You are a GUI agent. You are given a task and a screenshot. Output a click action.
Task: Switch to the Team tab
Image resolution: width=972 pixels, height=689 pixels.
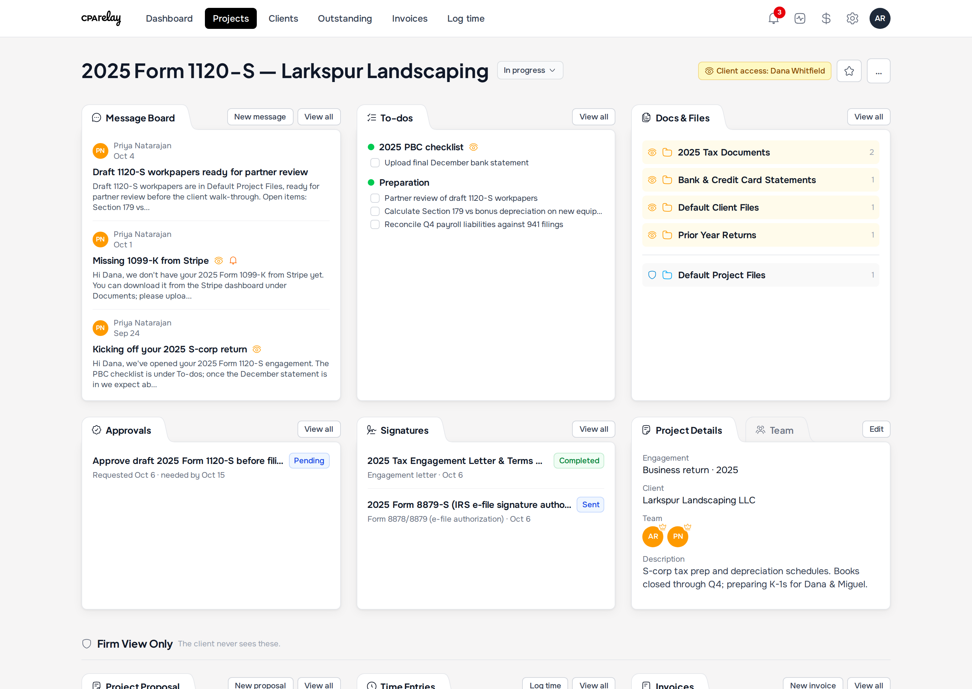(x=775, y=430)
